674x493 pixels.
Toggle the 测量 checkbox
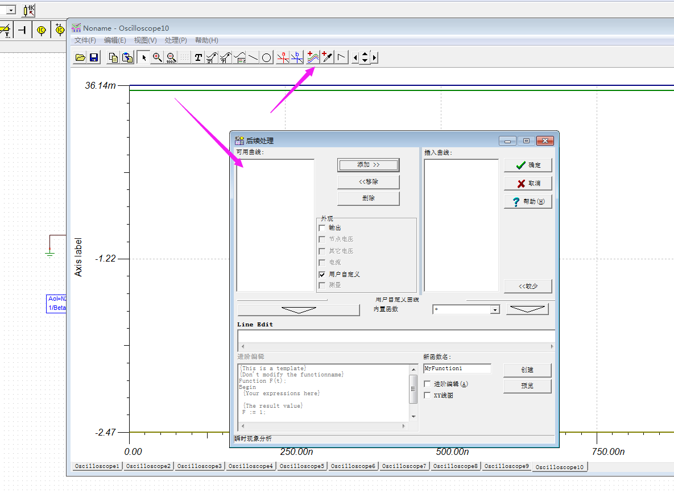point(322,285)
